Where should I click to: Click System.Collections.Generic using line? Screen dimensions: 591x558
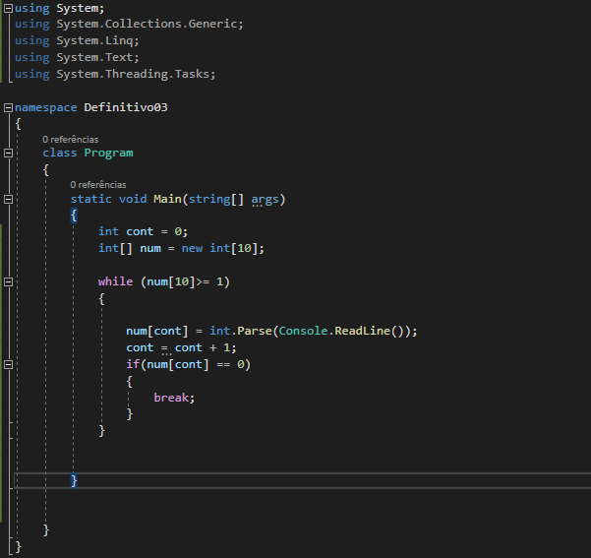pos(129,24)
